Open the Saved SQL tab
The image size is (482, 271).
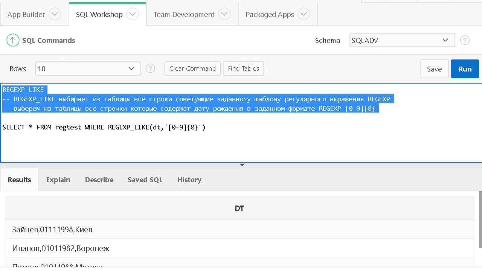[x=145, y=180]
